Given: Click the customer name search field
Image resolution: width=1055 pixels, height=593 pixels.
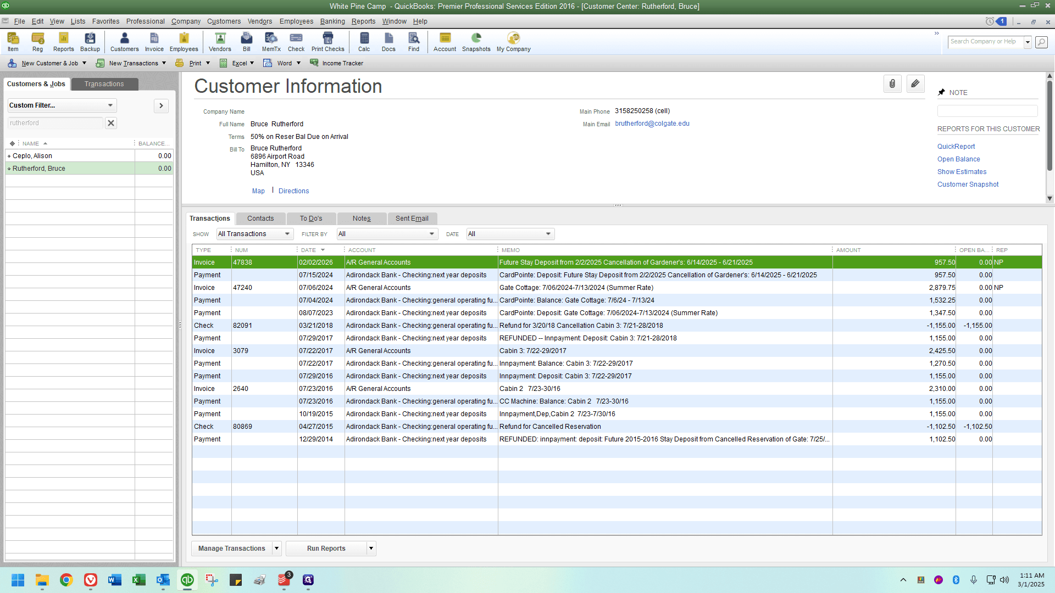Looking at the screenshot, I should click(55, 123).
